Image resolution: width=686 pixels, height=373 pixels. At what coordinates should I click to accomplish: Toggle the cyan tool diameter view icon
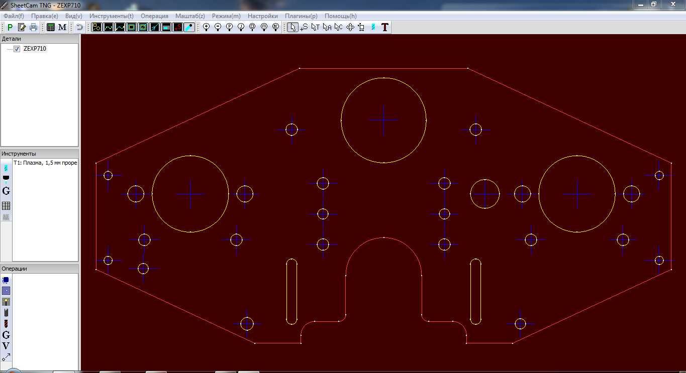pyautogui.click(x=189, y=27)
